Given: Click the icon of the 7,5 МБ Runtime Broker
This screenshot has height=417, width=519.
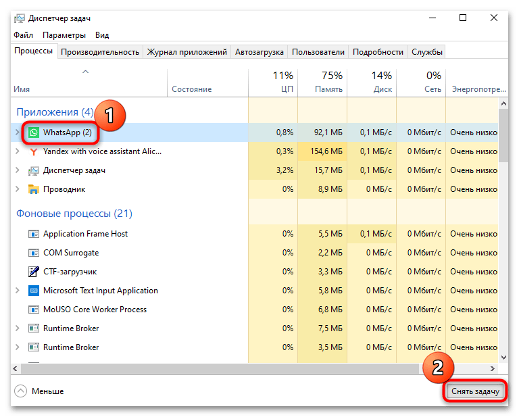Looking at the screenshot, I should pos(33,328).
